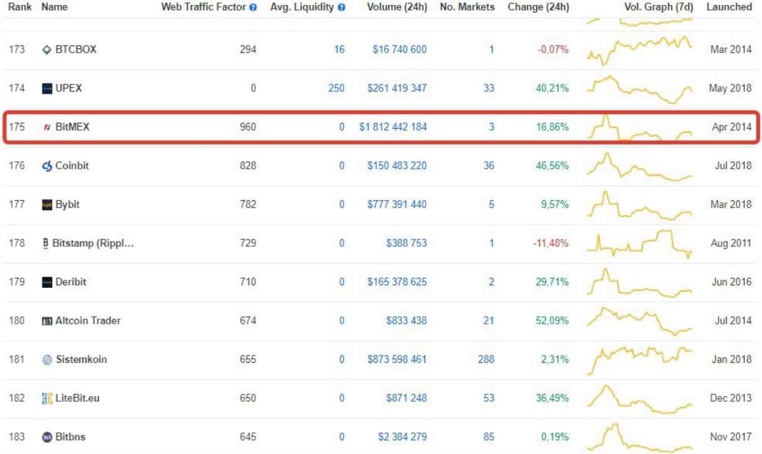Open the Bitbns exchange name link
This screenshot has height=454, width=762.
(x=70, y=437)
